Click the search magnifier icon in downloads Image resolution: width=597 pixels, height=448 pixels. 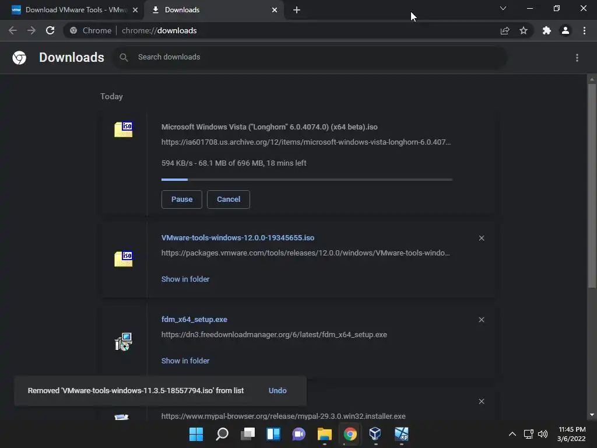124,57
